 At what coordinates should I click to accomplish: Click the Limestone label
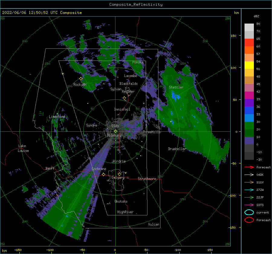(57, 117)
